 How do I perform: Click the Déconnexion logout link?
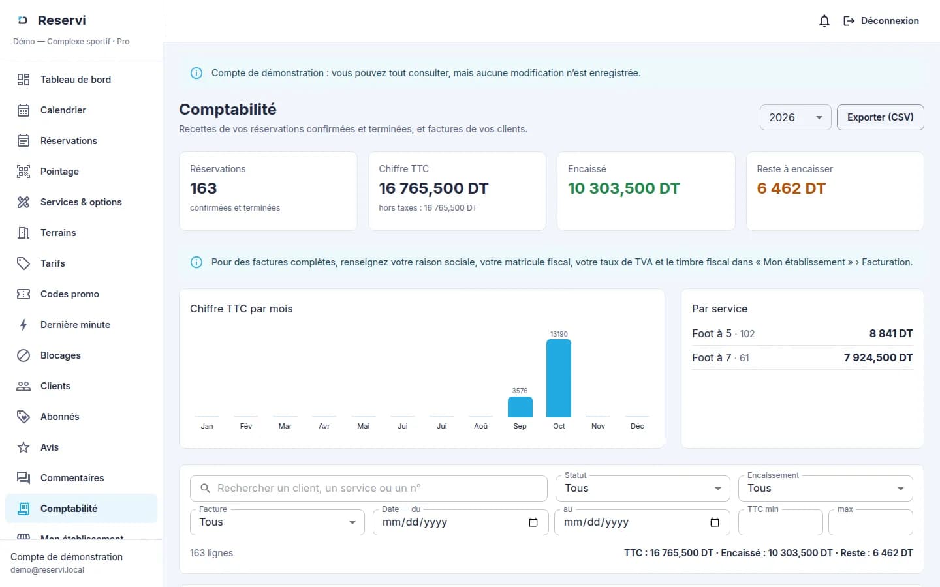tap(881, 21)
